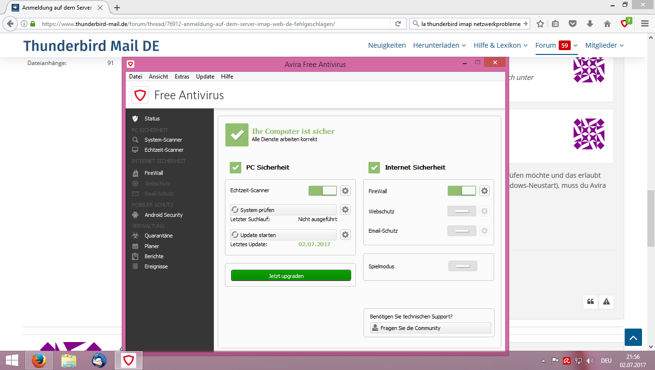This screenshot has width=655, height=370.
Task: Open Datei menu in Avira
Action: pyautogui.click(x=135, y=77)
